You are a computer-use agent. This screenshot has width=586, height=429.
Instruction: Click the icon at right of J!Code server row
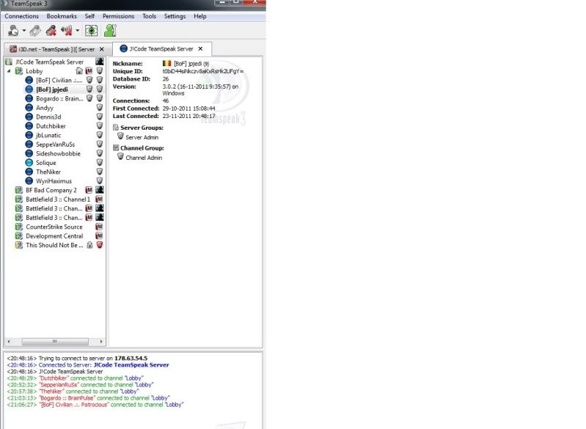pos(100,62)
